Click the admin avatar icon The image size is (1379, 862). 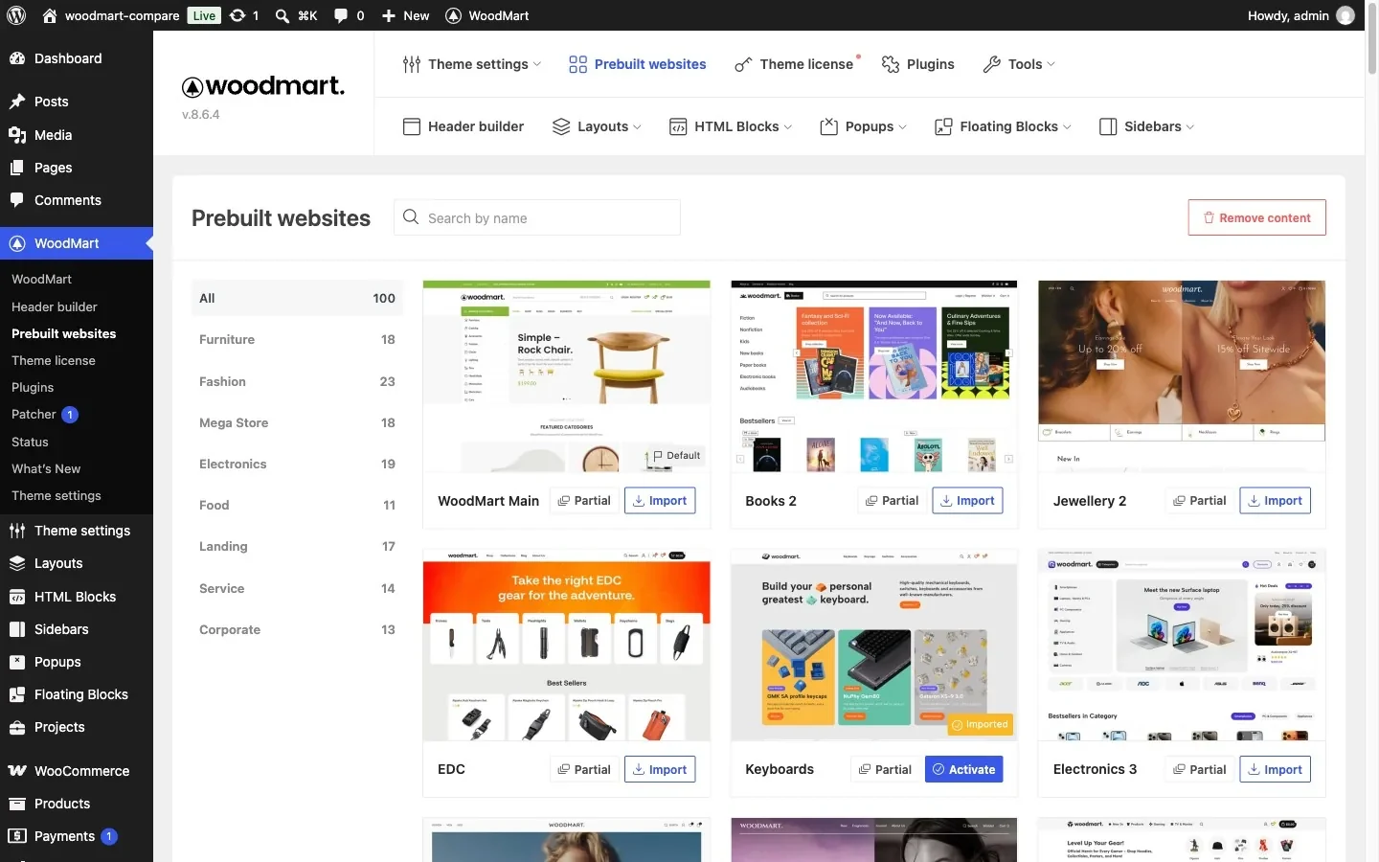point(1345,15)
